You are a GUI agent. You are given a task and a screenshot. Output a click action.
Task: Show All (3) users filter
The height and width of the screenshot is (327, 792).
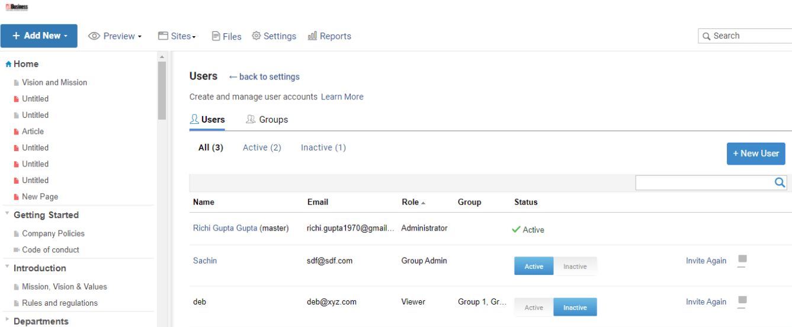(x=211, y=148)
